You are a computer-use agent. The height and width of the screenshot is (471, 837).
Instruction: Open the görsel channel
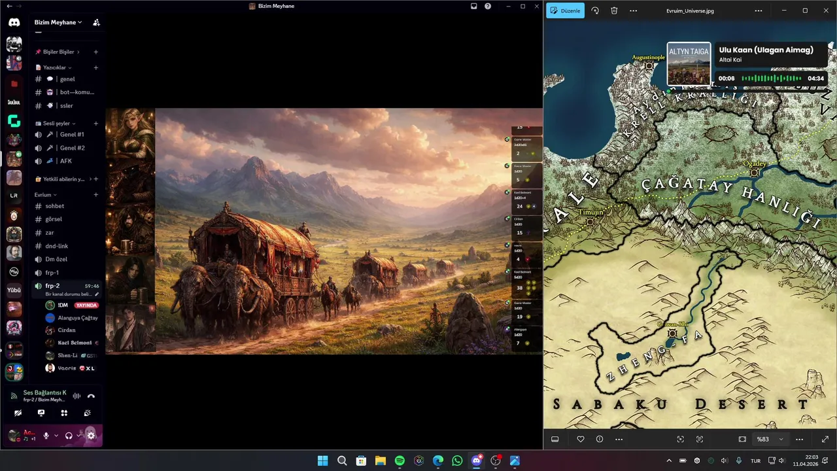pyautogui.click(x=67, y=219)
